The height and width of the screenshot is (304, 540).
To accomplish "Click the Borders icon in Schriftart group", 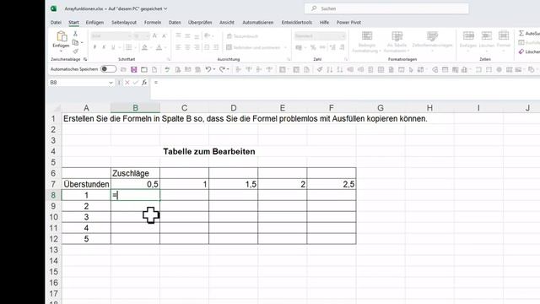I will (128, 47).
